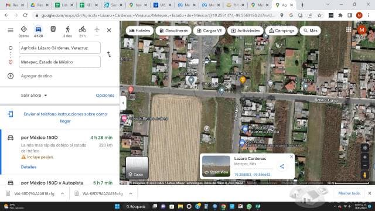Select driving mode 4 h 28

coord(38,32)
